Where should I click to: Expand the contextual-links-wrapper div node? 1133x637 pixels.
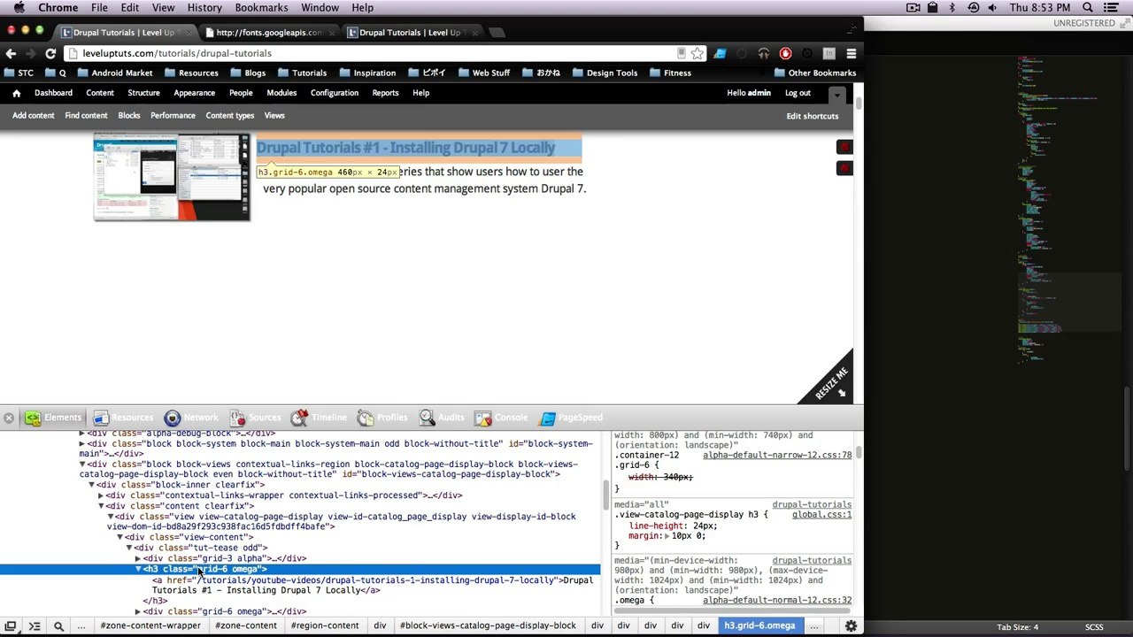[x=101, y=495]
